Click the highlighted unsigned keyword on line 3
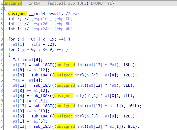Image resolution: width=177 pixels, height=130 pixels. [17, 14]
